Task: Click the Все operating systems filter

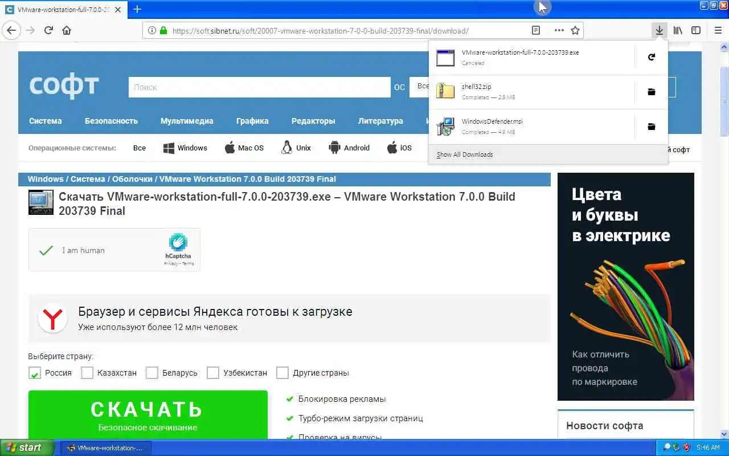Action: tap(140, 148)
